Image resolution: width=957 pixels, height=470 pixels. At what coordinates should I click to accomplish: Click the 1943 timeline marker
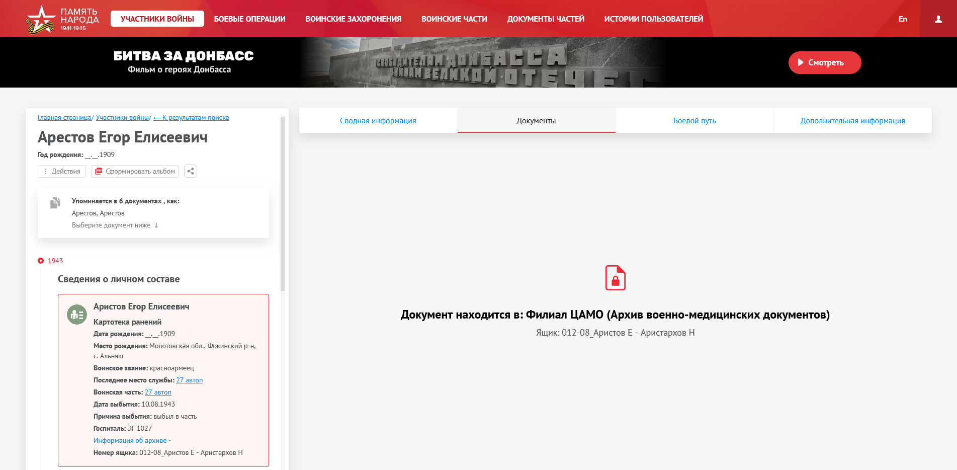tap(41, 261)
